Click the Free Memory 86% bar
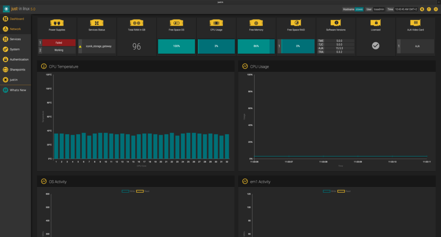 click(x=256, y=46)
